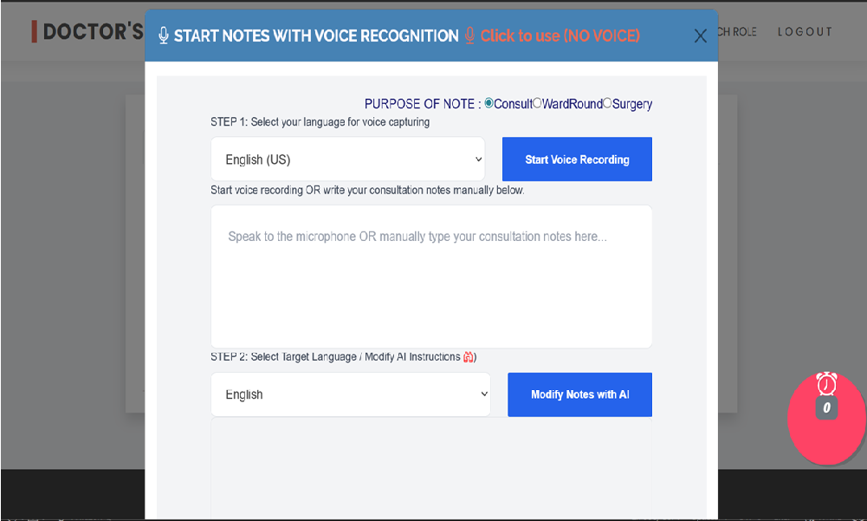Choose Surgery as purpose of note
The height and width of the screenshot is (521, 867).
pyautogui.click(x=607, y=103)
